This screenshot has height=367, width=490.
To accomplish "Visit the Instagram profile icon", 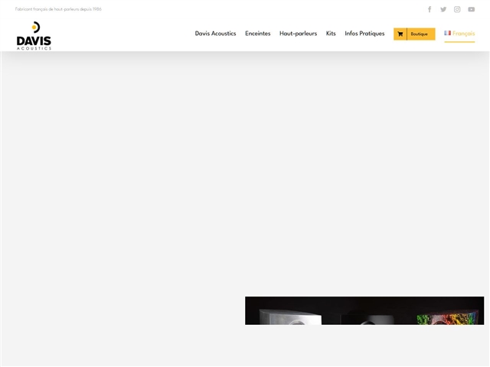I will pos(457,9).
